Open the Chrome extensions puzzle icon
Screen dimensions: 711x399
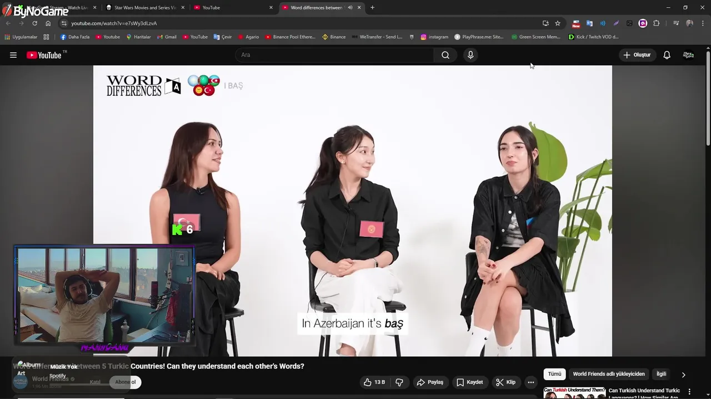point(657,23)
